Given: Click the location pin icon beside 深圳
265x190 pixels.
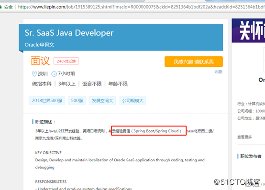Looking at the screenshot, I should click(x=34, y=74).
